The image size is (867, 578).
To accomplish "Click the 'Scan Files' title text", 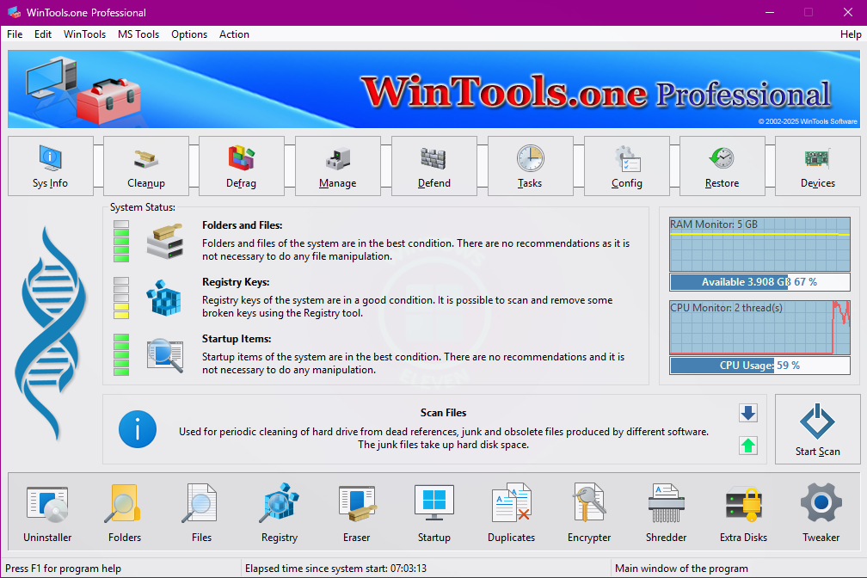I will click(444, 413).
